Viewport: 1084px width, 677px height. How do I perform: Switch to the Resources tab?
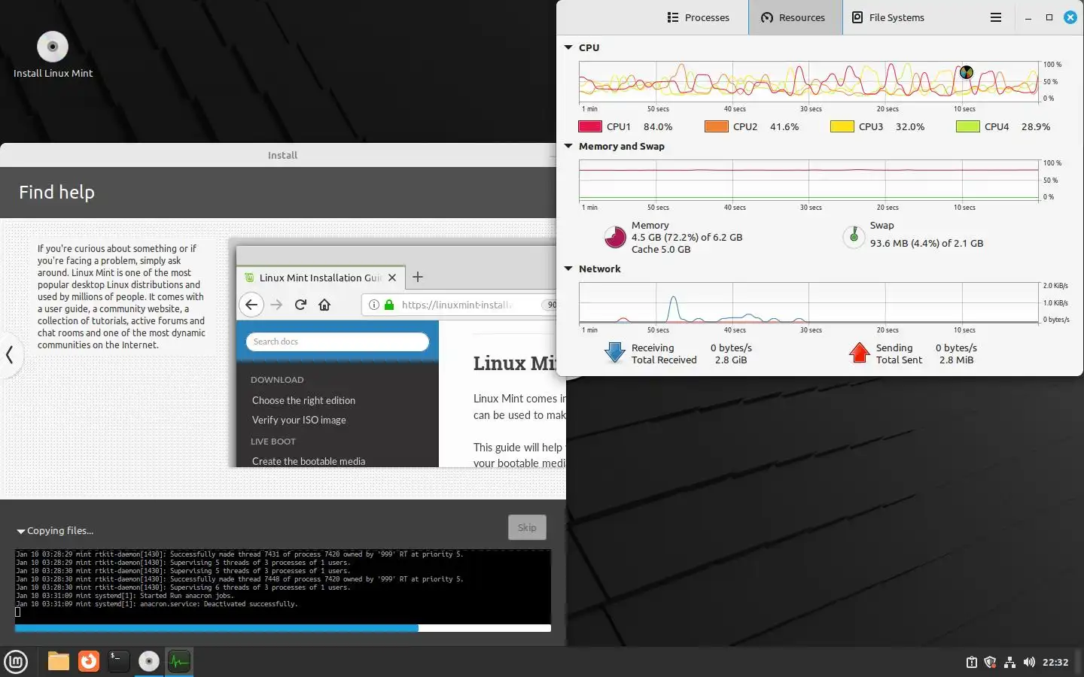pos(795,17)
